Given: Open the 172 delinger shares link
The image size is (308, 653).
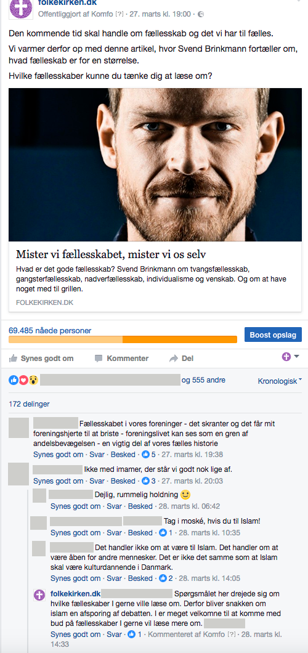Looking at the screenshot, I should (29, 404).
